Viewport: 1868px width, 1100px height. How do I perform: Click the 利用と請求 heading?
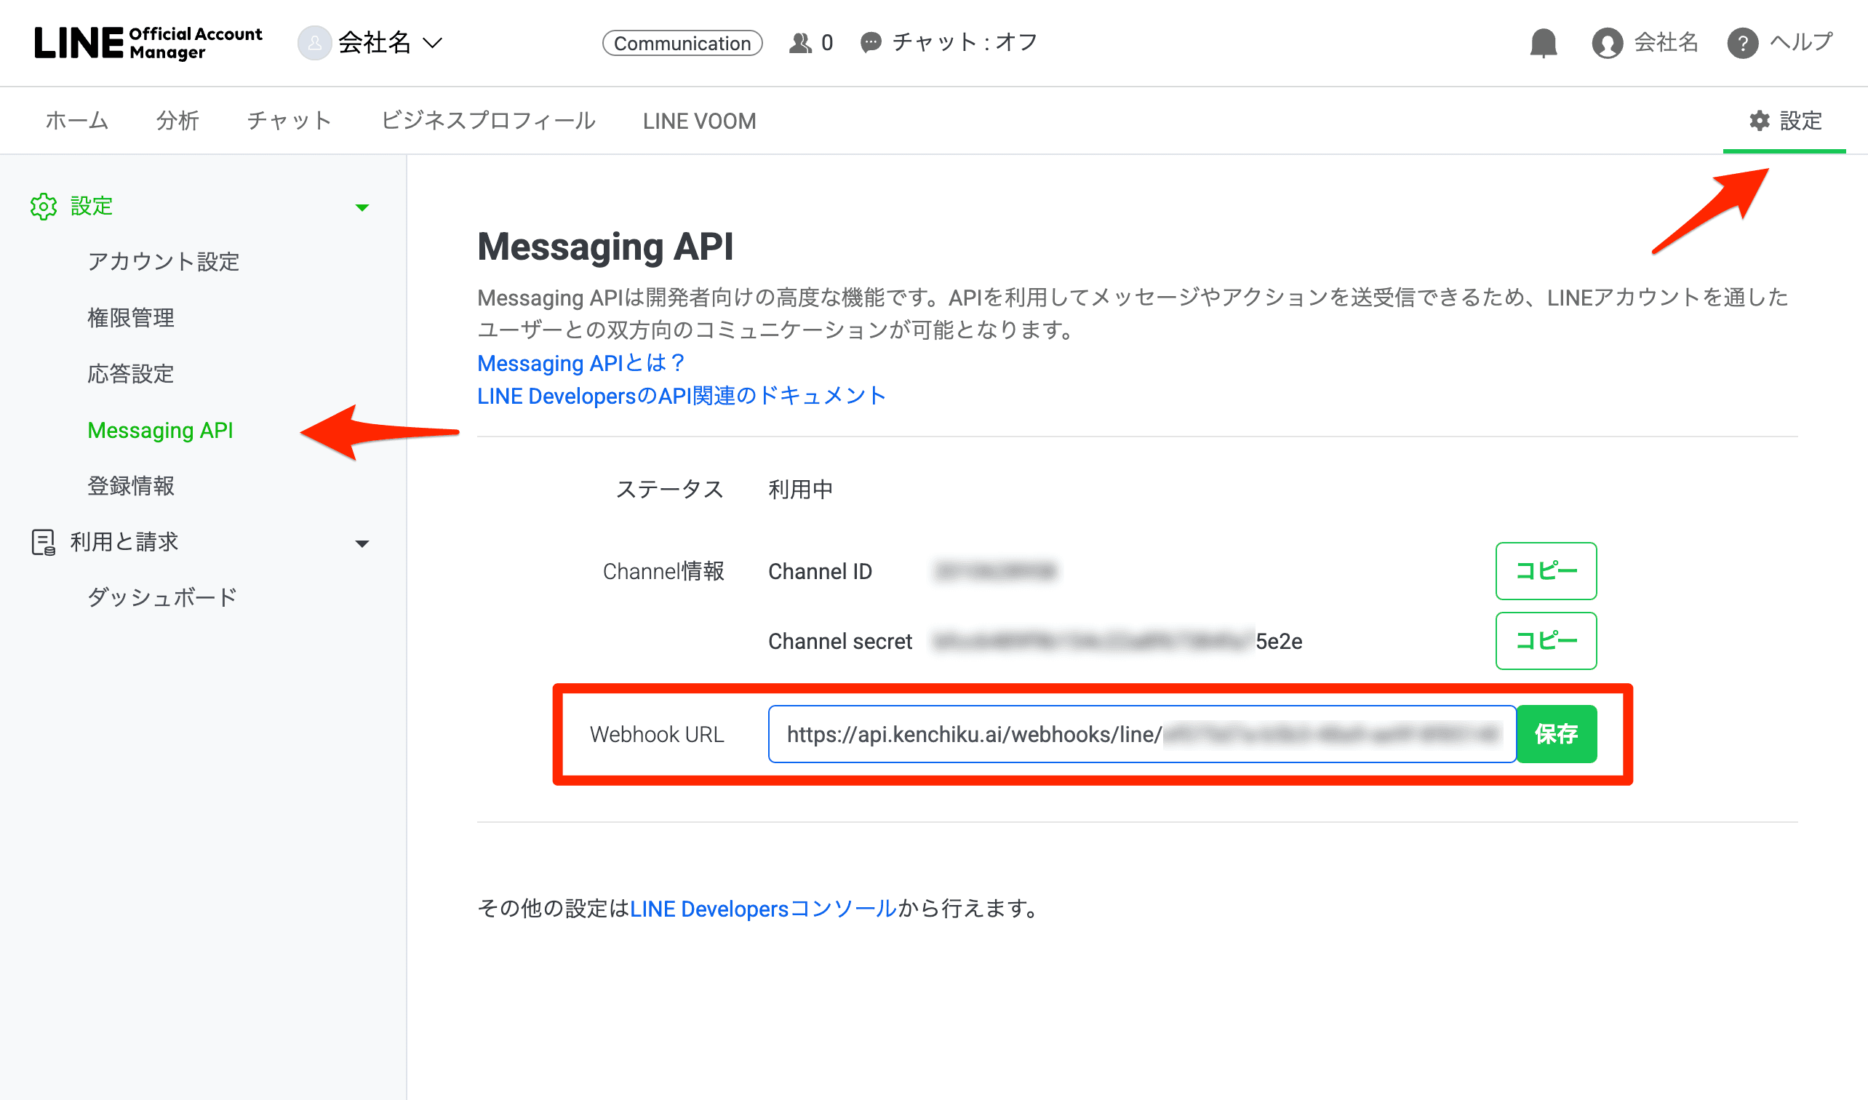pos(124,542)
